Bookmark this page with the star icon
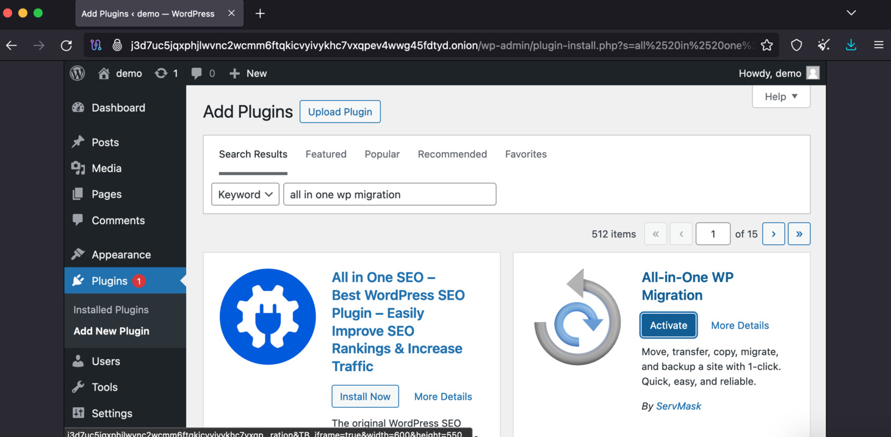 767,45
